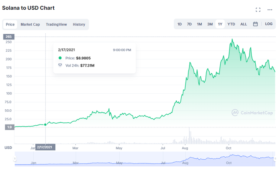Switch to the Market Cap tab
Image resolution: width=279 pixels, height=169 pixels.
pos(30,25)
